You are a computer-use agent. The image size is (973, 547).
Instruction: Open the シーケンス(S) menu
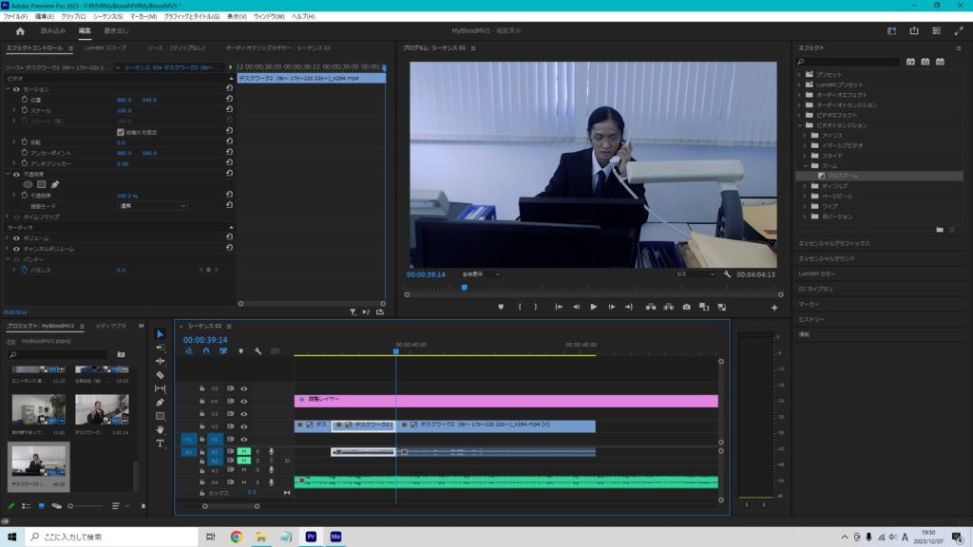point(109,16)
